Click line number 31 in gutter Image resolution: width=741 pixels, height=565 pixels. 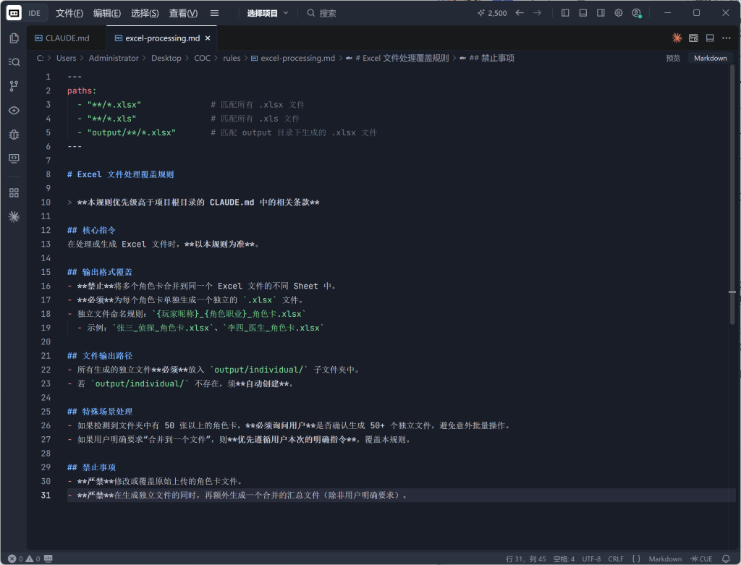[46, 495]
